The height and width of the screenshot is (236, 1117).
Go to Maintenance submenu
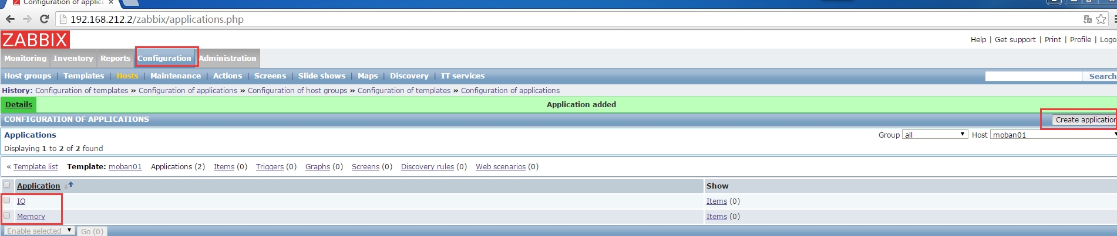(176, 76)
